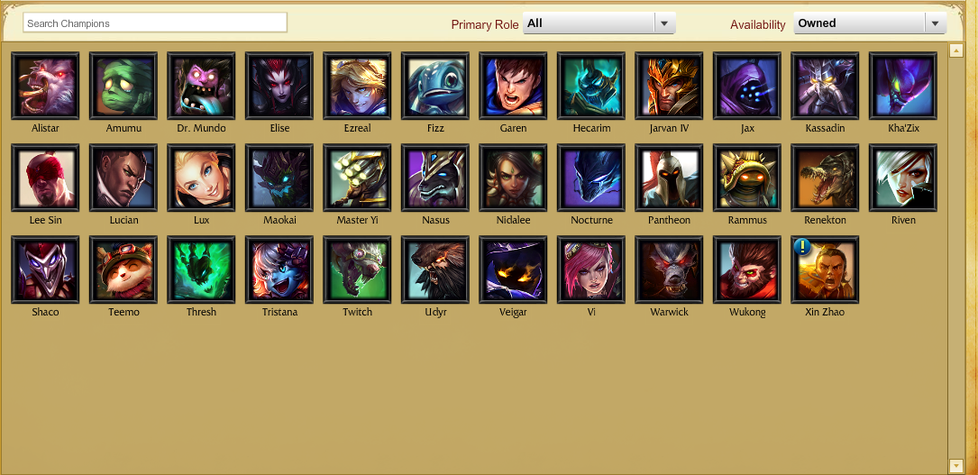The width and height of the screenshot is (978, 475).
Task: Click the scrollbar down arrow
Action: (956, 465)
